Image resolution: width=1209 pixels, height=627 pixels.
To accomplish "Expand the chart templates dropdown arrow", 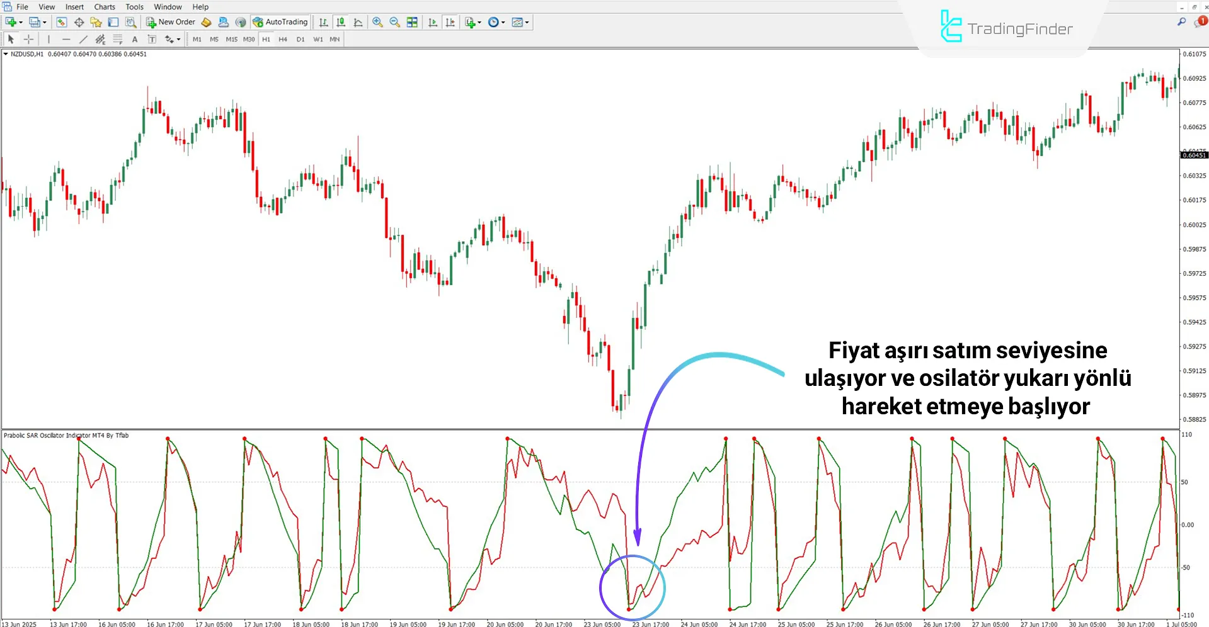I will click(x=527, y=22).
